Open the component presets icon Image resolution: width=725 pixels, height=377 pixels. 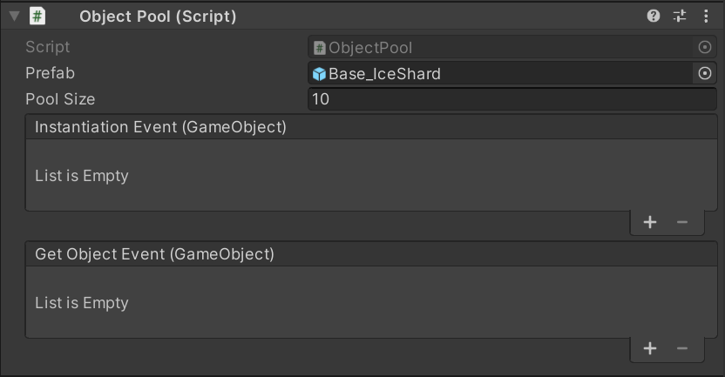[x=680, y=16]
